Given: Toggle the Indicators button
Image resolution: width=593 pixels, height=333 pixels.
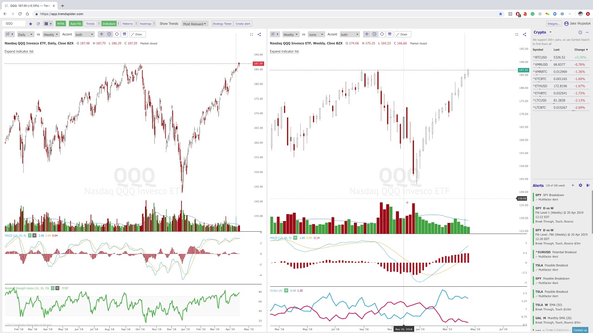Looking at the screenshot, I should [x=109, y=24].
